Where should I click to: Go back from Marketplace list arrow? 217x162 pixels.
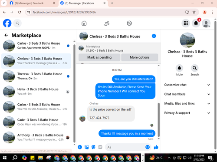tap(6, 35)
